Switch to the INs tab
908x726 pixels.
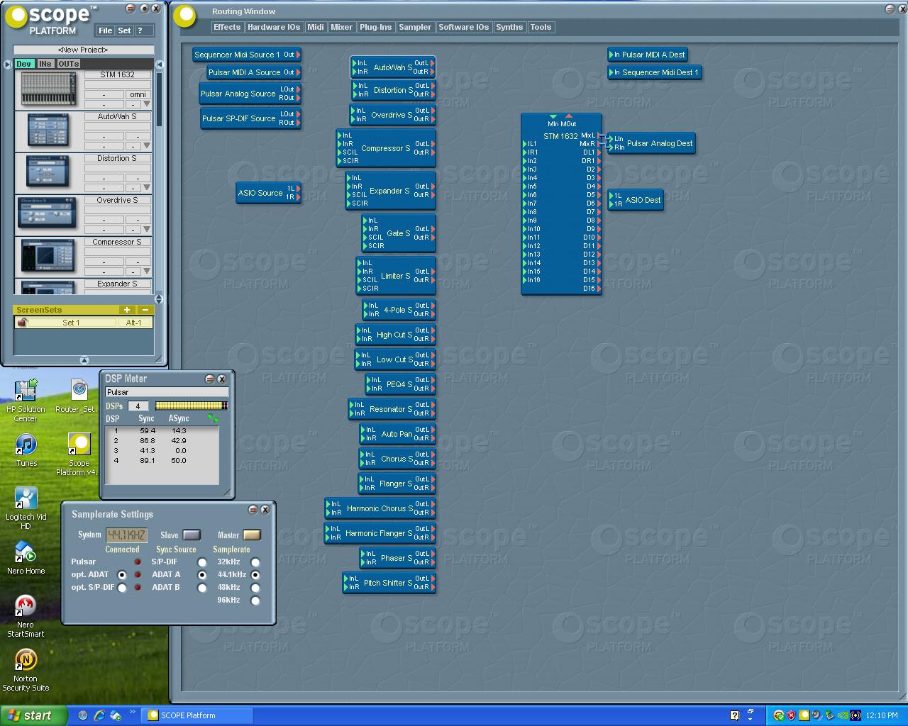point(45,64)
